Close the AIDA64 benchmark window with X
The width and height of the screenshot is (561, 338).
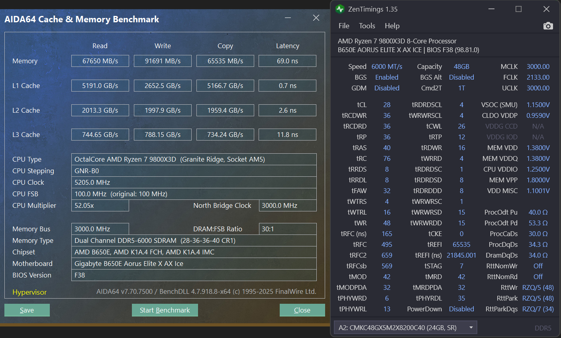[x=316, y=18]
